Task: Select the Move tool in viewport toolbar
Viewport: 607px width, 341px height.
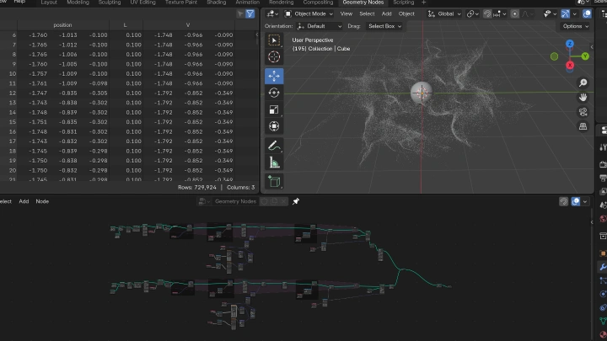Action: tap(274, 76)
